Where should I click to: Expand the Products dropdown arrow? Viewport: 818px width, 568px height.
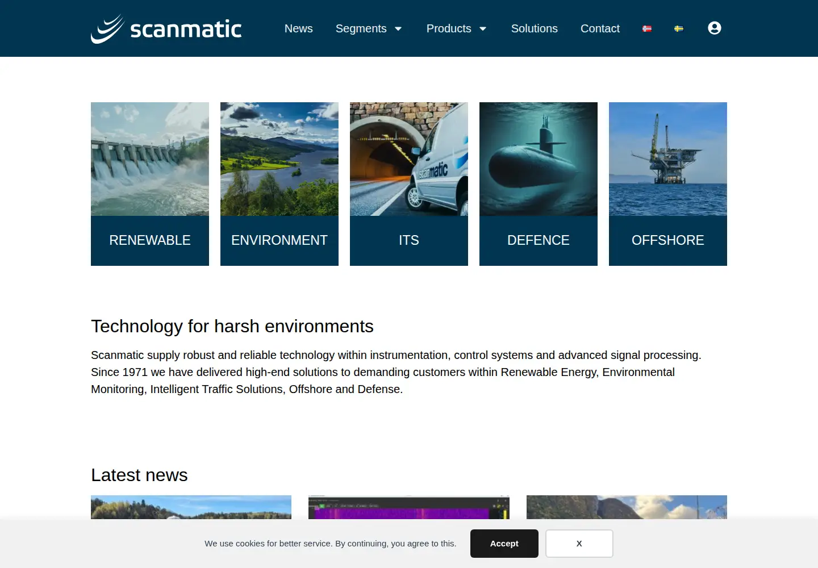[x=483, y=29]
